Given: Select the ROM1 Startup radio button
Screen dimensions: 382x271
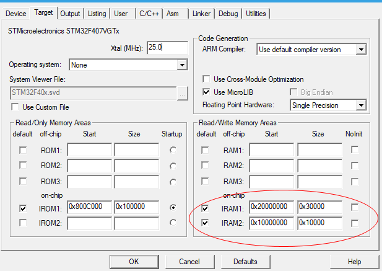Looking at the screenshot, I should pos(173,150).
